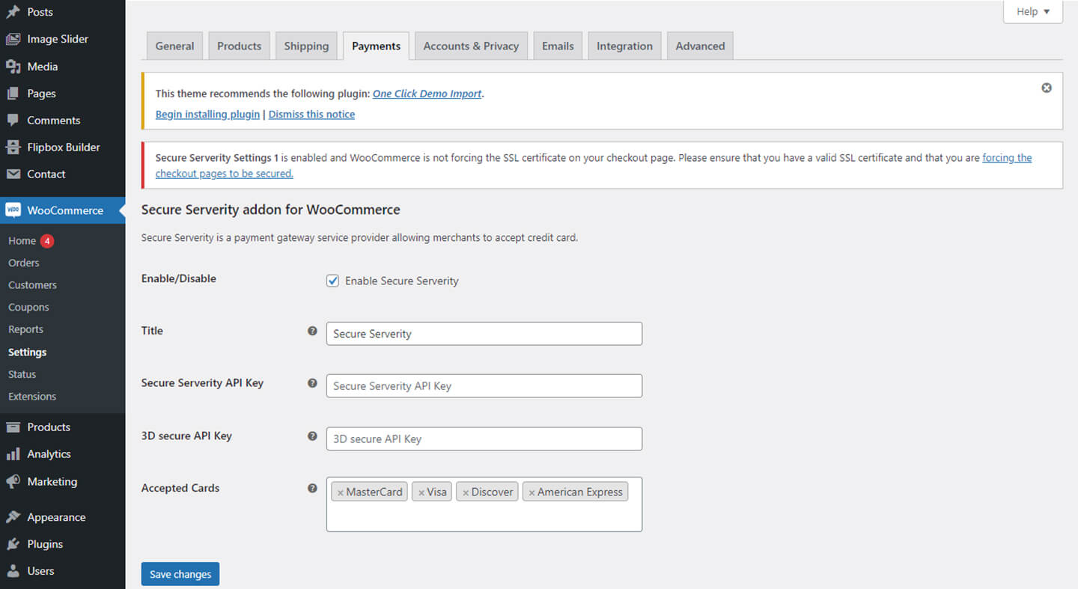
Task: Click help icon for Secure Serverity API Key
Action: click(313, 383)
